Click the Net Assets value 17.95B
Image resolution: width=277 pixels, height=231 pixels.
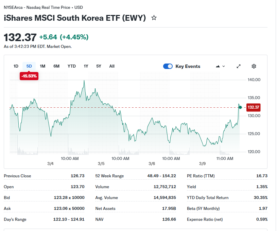pos(169,208)
